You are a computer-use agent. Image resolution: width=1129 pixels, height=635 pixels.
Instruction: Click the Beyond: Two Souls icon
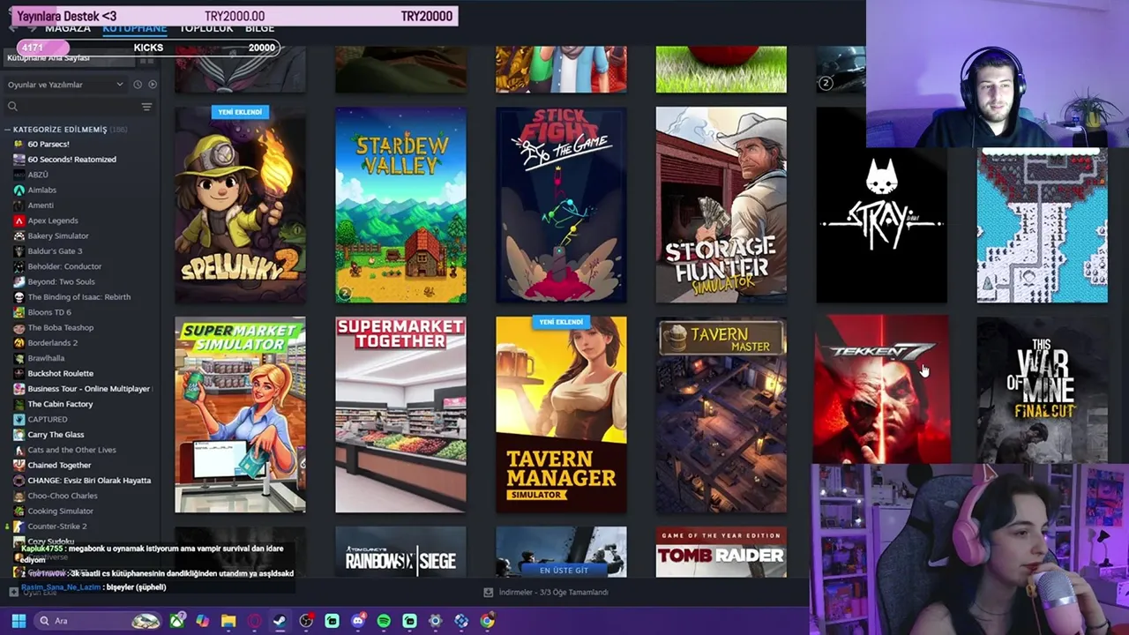(19, 281)
